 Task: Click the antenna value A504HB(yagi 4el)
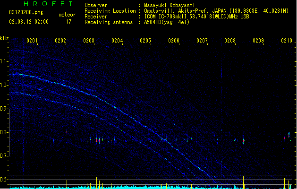point(167,22)
